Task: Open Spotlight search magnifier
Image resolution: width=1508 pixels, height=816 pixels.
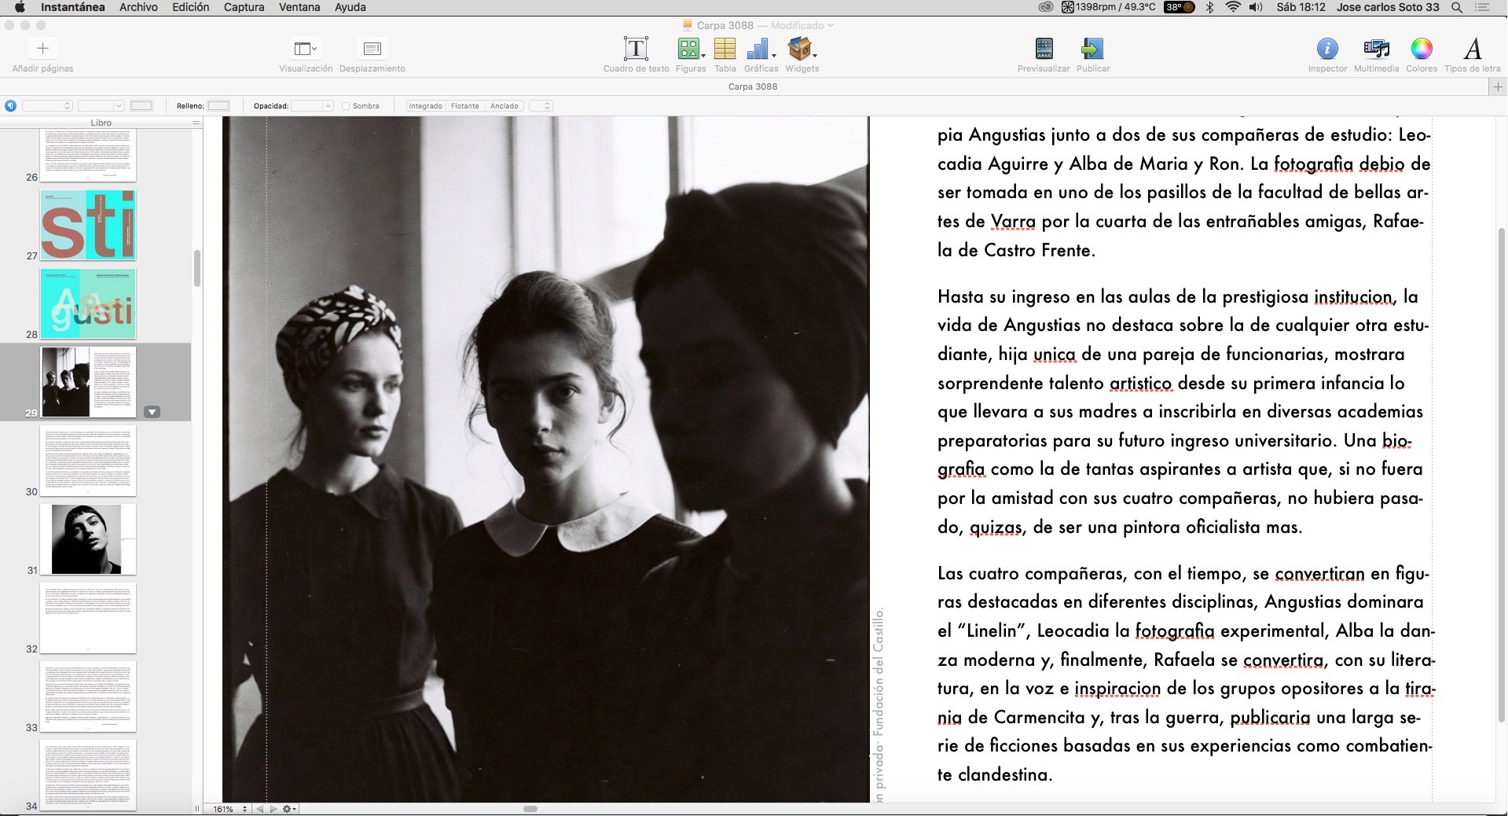Action: tap(1456, 7)
